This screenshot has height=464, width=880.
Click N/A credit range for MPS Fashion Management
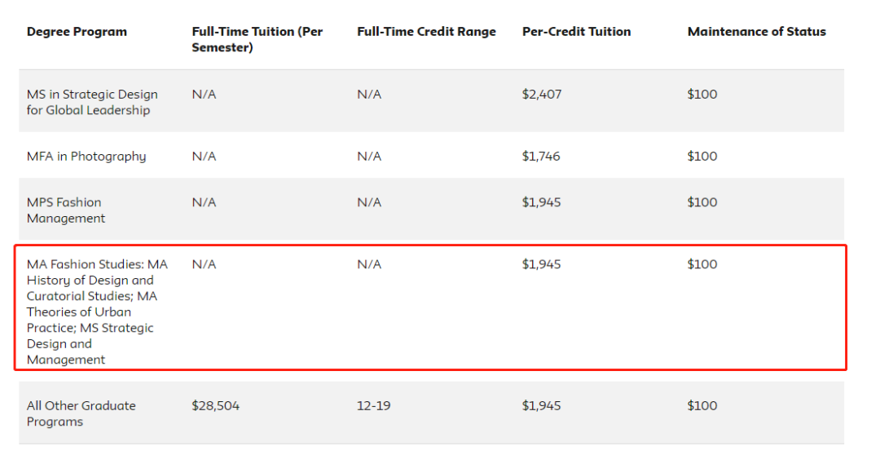[x=369, y=202]
